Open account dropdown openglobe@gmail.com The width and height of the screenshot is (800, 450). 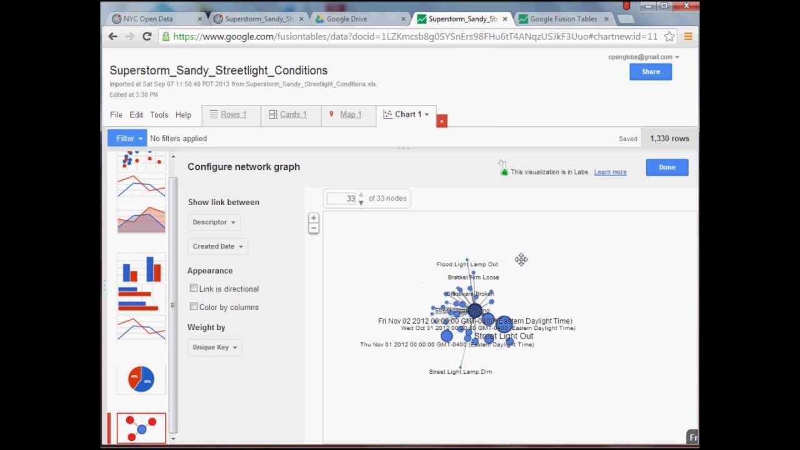coord(644,57)
